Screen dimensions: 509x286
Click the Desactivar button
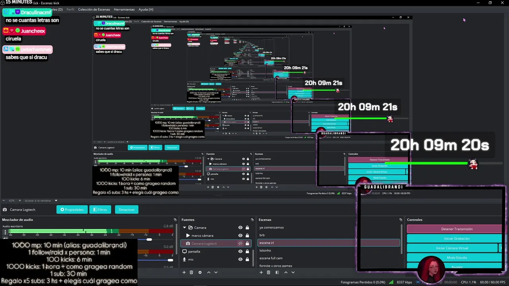126,210
